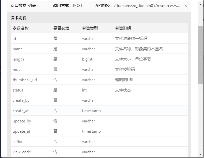Click the suffix parameter name
This screenshot has height=158, width=204.
[17, 142]
